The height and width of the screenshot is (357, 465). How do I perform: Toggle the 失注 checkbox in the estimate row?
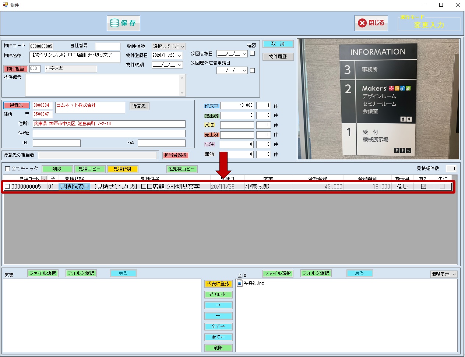coord(442,187)
